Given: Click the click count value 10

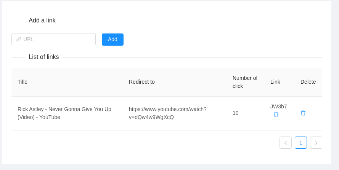Looking at the screenshot, I should click(x=236, y=113).
